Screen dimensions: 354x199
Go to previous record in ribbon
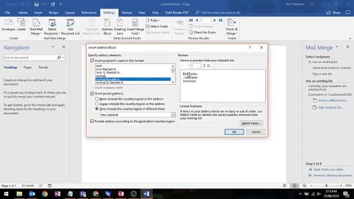pos(197,20)
